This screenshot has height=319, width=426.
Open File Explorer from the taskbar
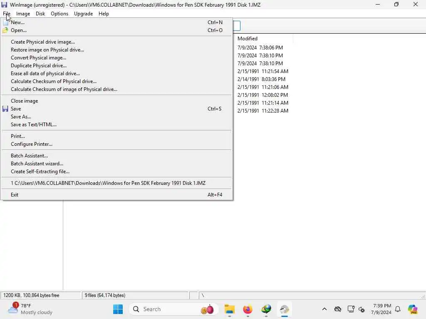(x=230, y=309)
